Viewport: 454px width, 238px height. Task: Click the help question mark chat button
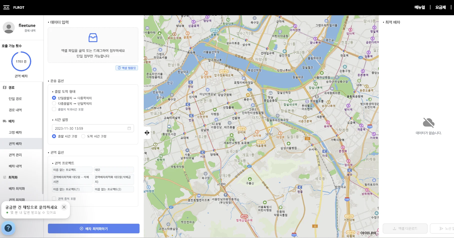[8, 228]
